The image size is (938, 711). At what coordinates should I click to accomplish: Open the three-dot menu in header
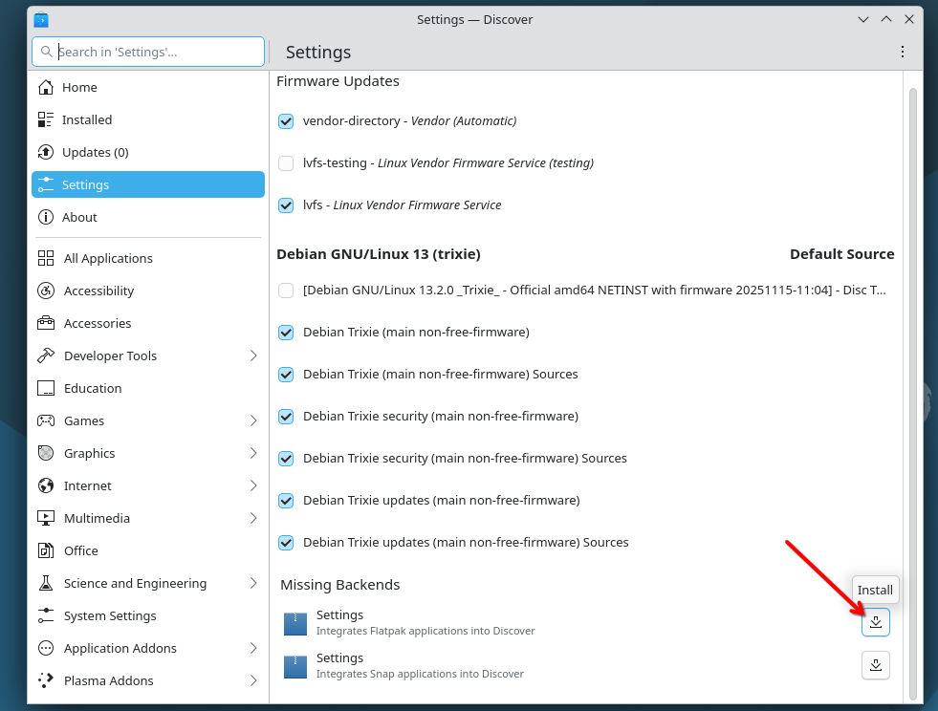tap(902, 52)
